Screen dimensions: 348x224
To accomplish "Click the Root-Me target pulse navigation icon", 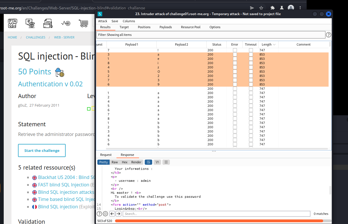I will point(66,23).
